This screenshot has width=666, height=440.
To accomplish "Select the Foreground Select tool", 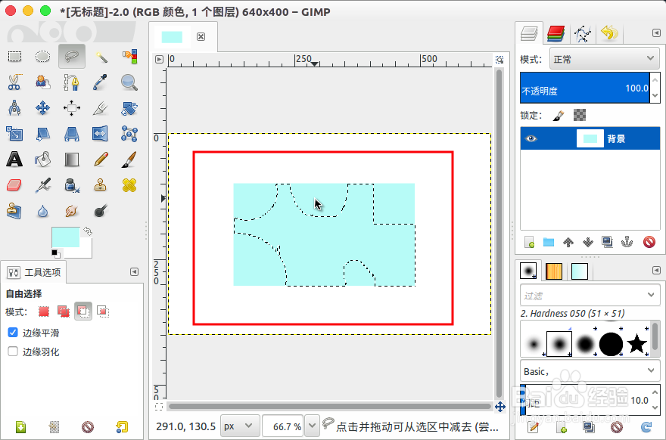I will 42,82.
